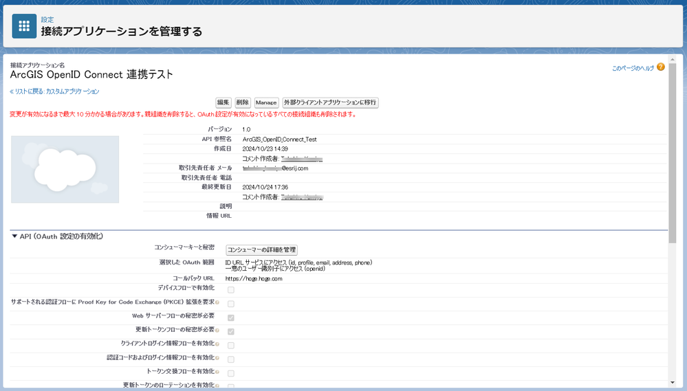Open the Manage button

point(266,102)
